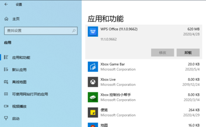
Task: Click the 便笺 sticky notes icon
Action: click(93, 113)
